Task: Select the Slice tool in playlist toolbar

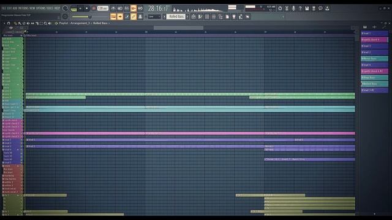Action: (37, 23)
